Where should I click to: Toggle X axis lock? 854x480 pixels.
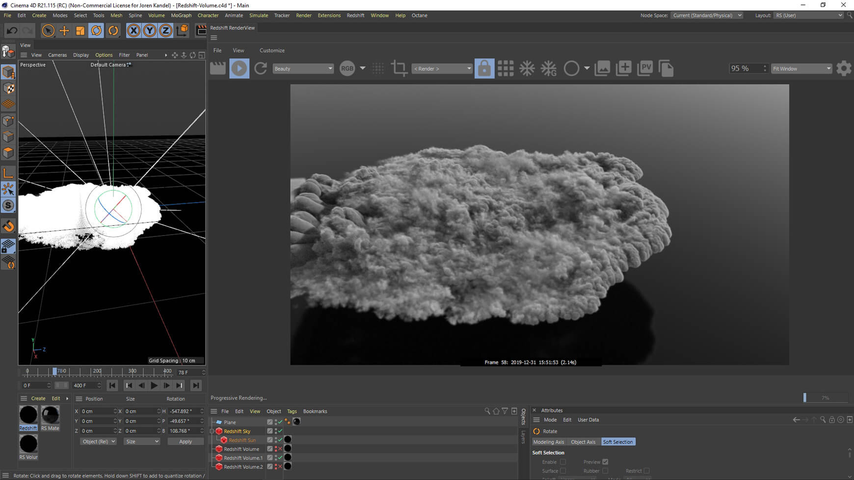point(133,30)
